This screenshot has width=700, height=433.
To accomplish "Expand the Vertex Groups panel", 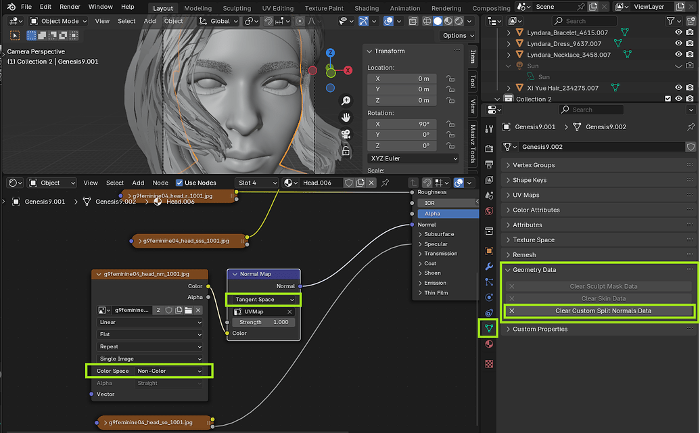I will click(599, 165).
